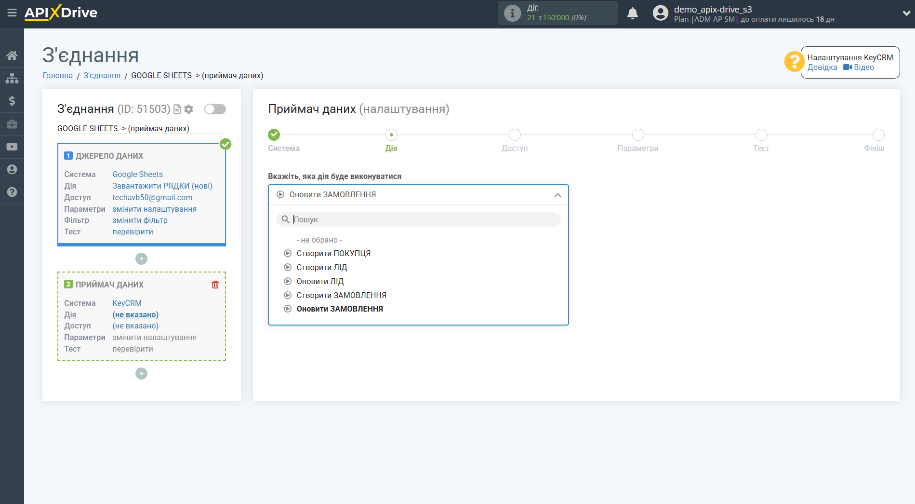Click the connection document copy icon
The height and width of the screenshot is (504, 915).
coord(177,109)
